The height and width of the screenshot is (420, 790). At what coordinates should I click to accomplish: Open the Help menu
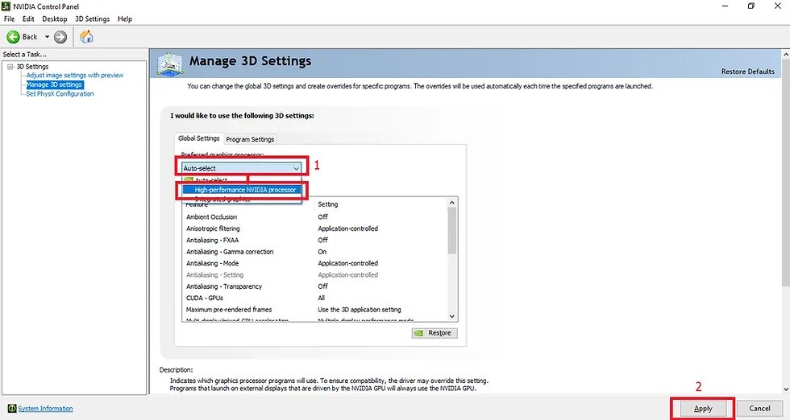point(125,19)
